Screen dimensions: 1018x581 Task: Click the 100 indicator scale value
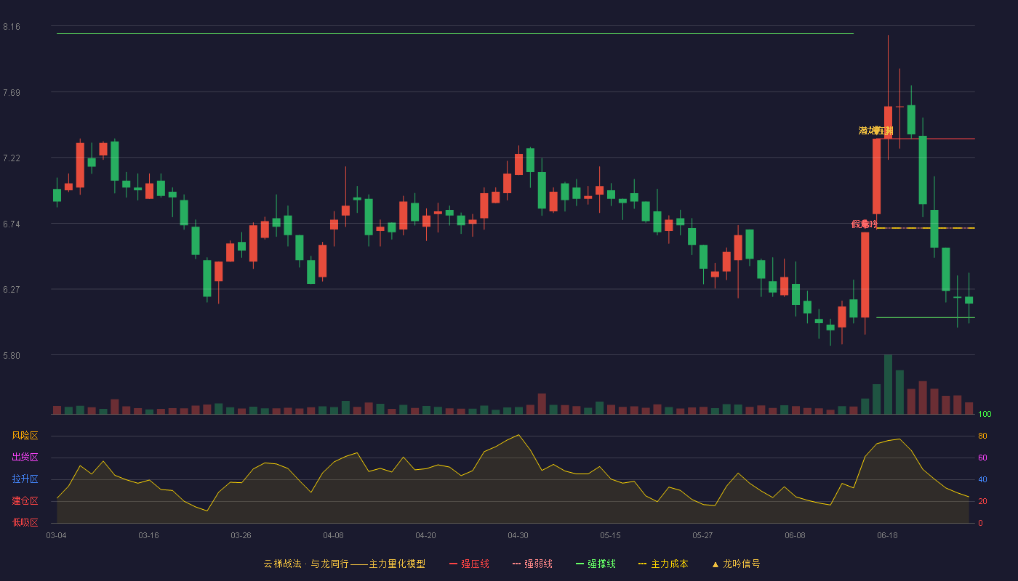coord(985,415)
